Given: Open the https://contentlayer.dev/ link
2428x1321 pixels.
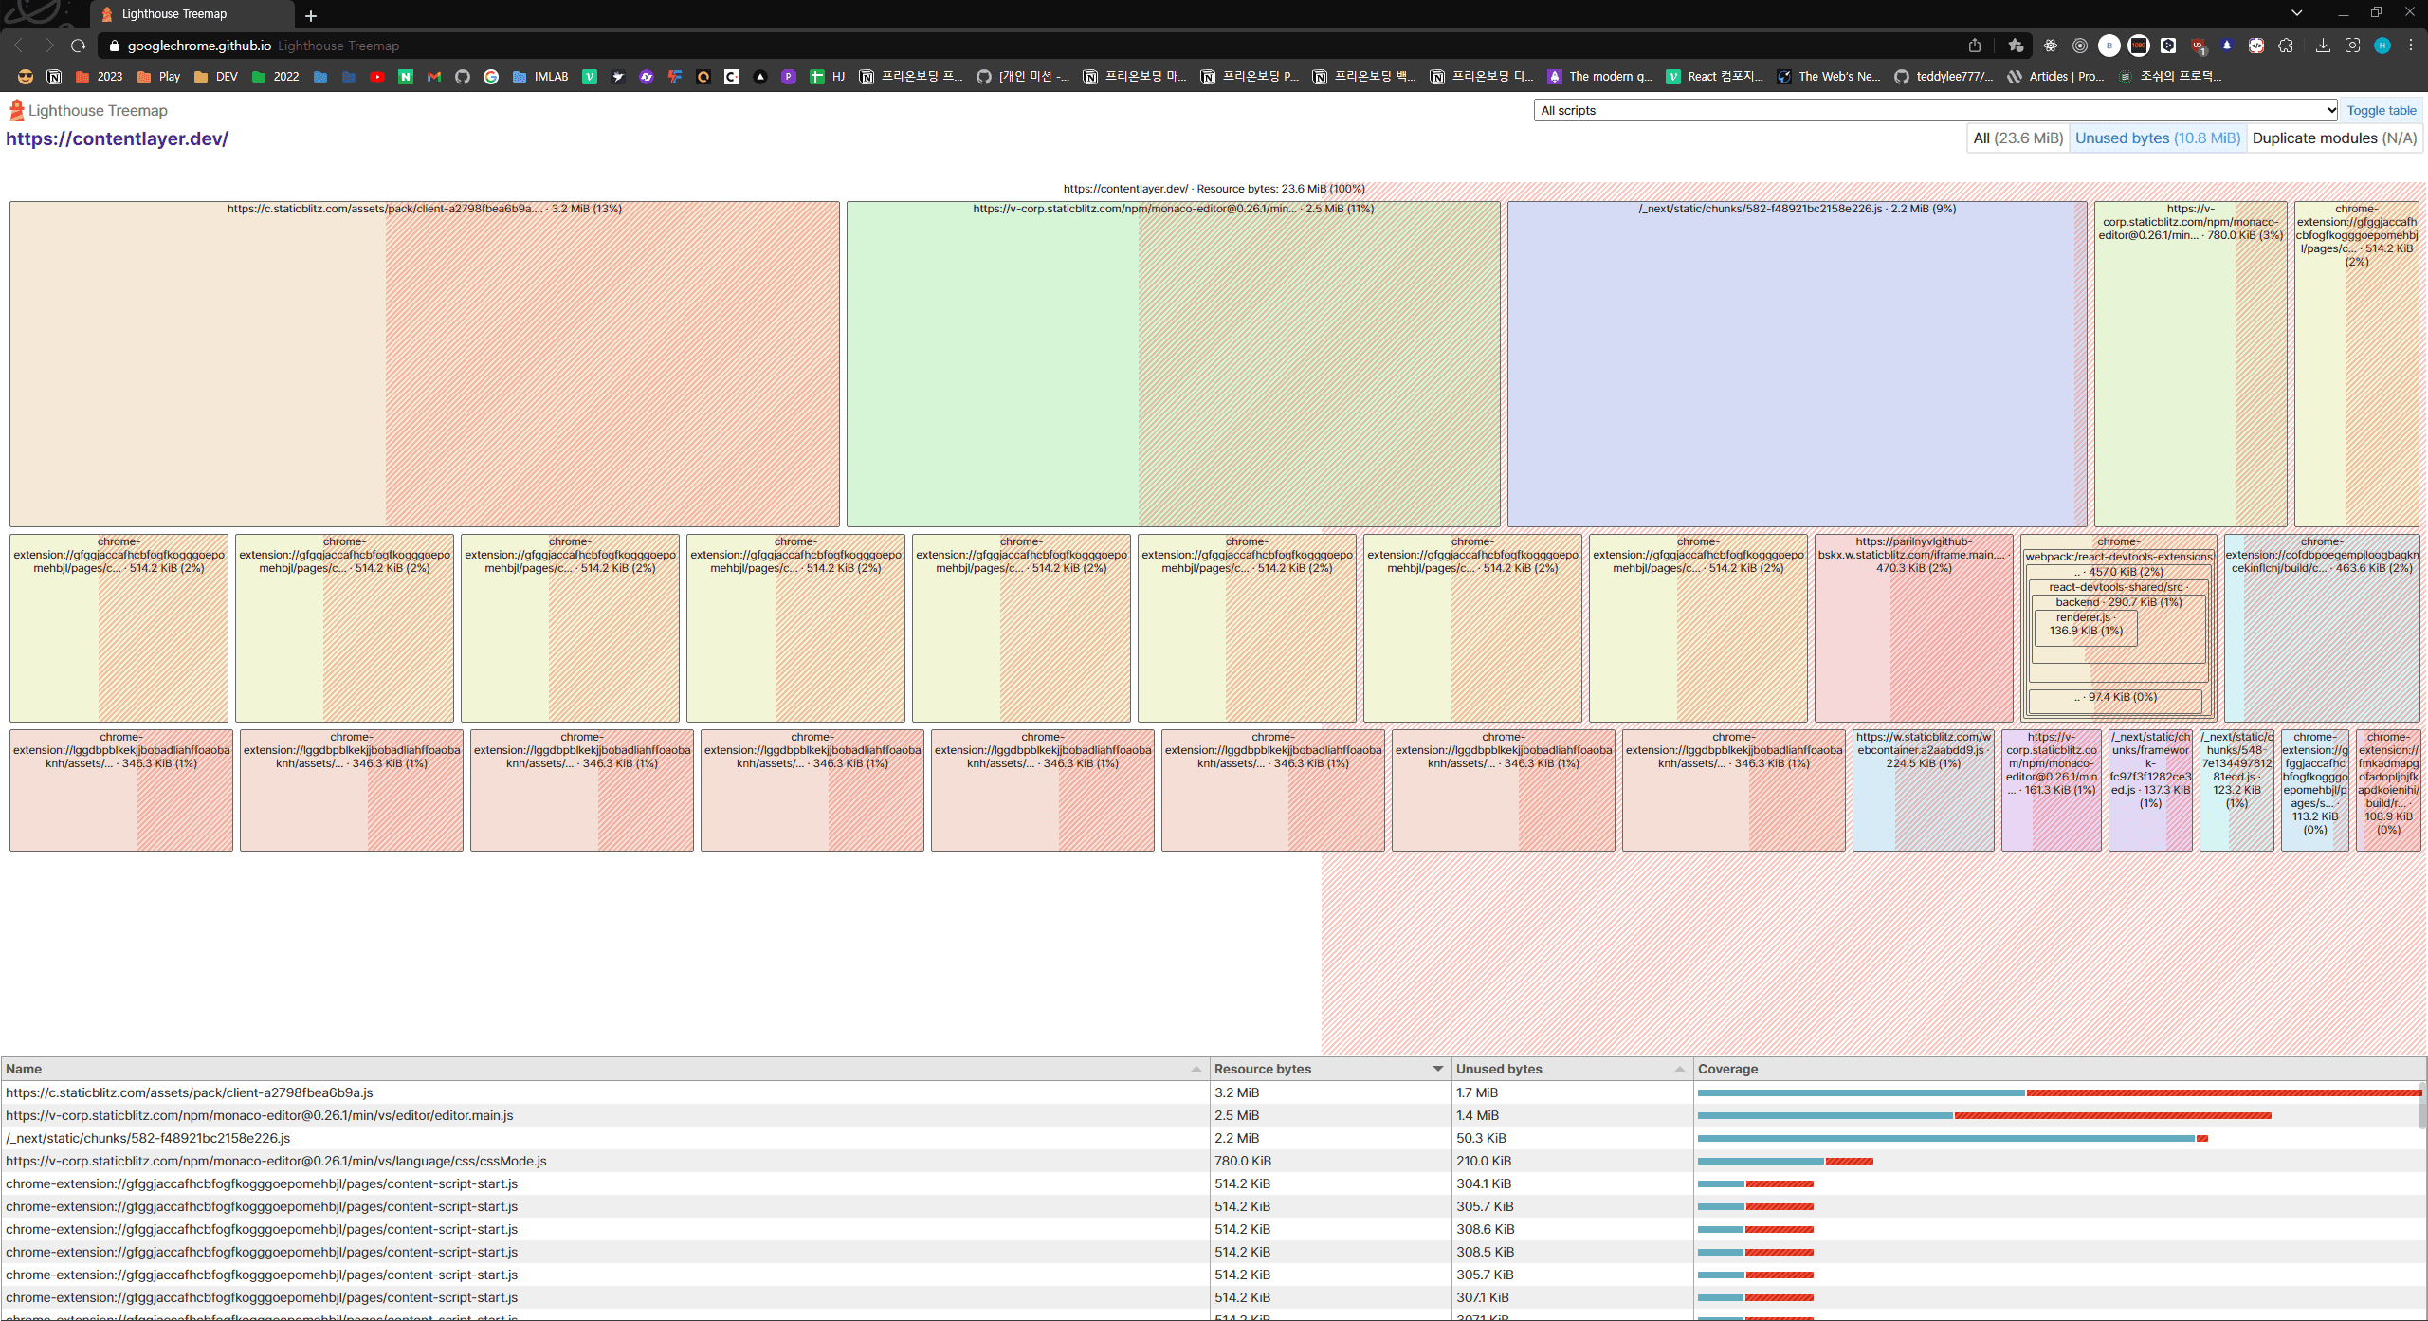Looking at the screenshot, I should click(x=117, y=138).
